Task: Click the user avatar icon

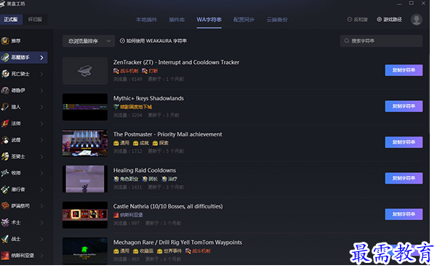Action: (x=417, y=20)
